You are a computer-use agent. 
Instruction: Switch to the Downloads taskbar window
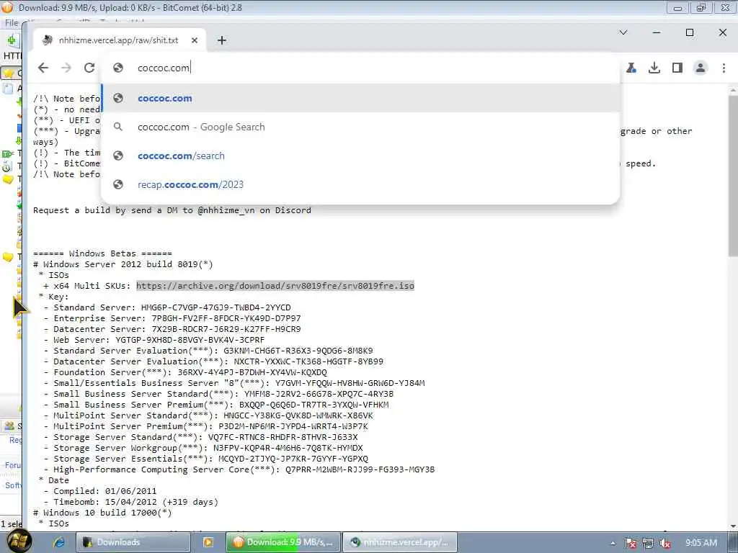coord(133,542)
